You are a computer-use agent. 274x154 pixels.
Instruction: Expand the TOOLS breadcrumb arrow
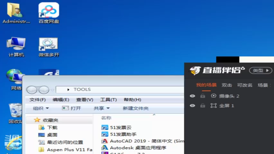tap(68, 90)
